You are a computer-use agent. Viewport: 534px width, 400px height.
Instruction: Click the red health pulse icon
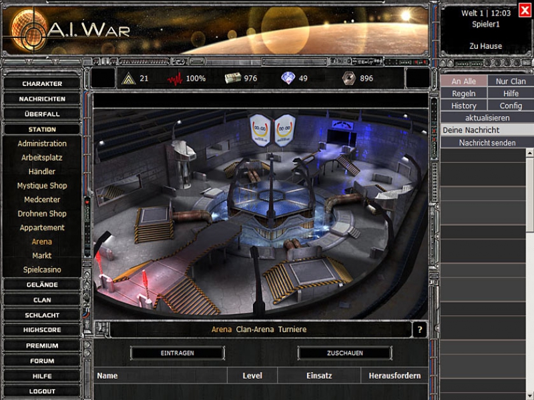pyautogui.click(x=175, y=79)
